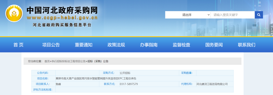
Task: Click the 项目名称 label cell
Action: click(x=43, y=79)
